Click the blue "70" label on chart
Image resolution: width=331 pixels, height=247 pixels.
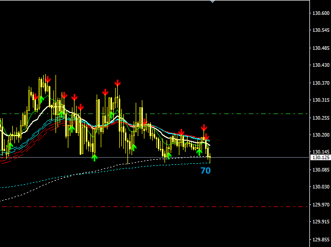[206, 170]
